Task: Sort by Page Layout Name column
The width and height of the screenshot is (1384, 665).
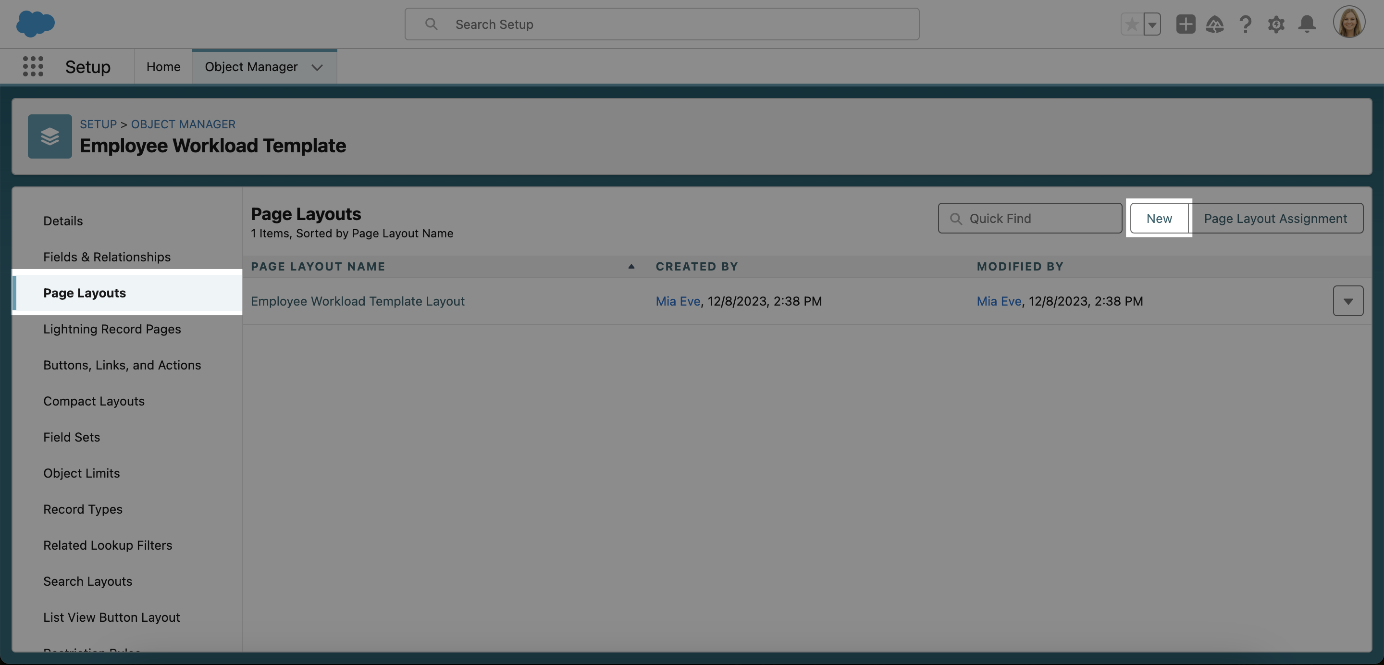Action: point(318,266)
